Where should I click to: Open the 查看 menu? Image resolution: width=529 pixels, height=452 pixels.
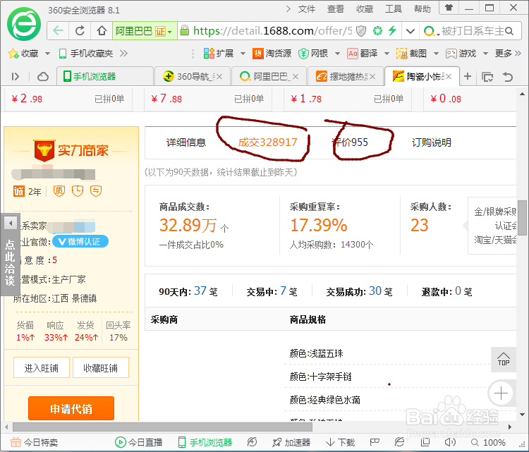pyautogui.click(x=335, y=9)
